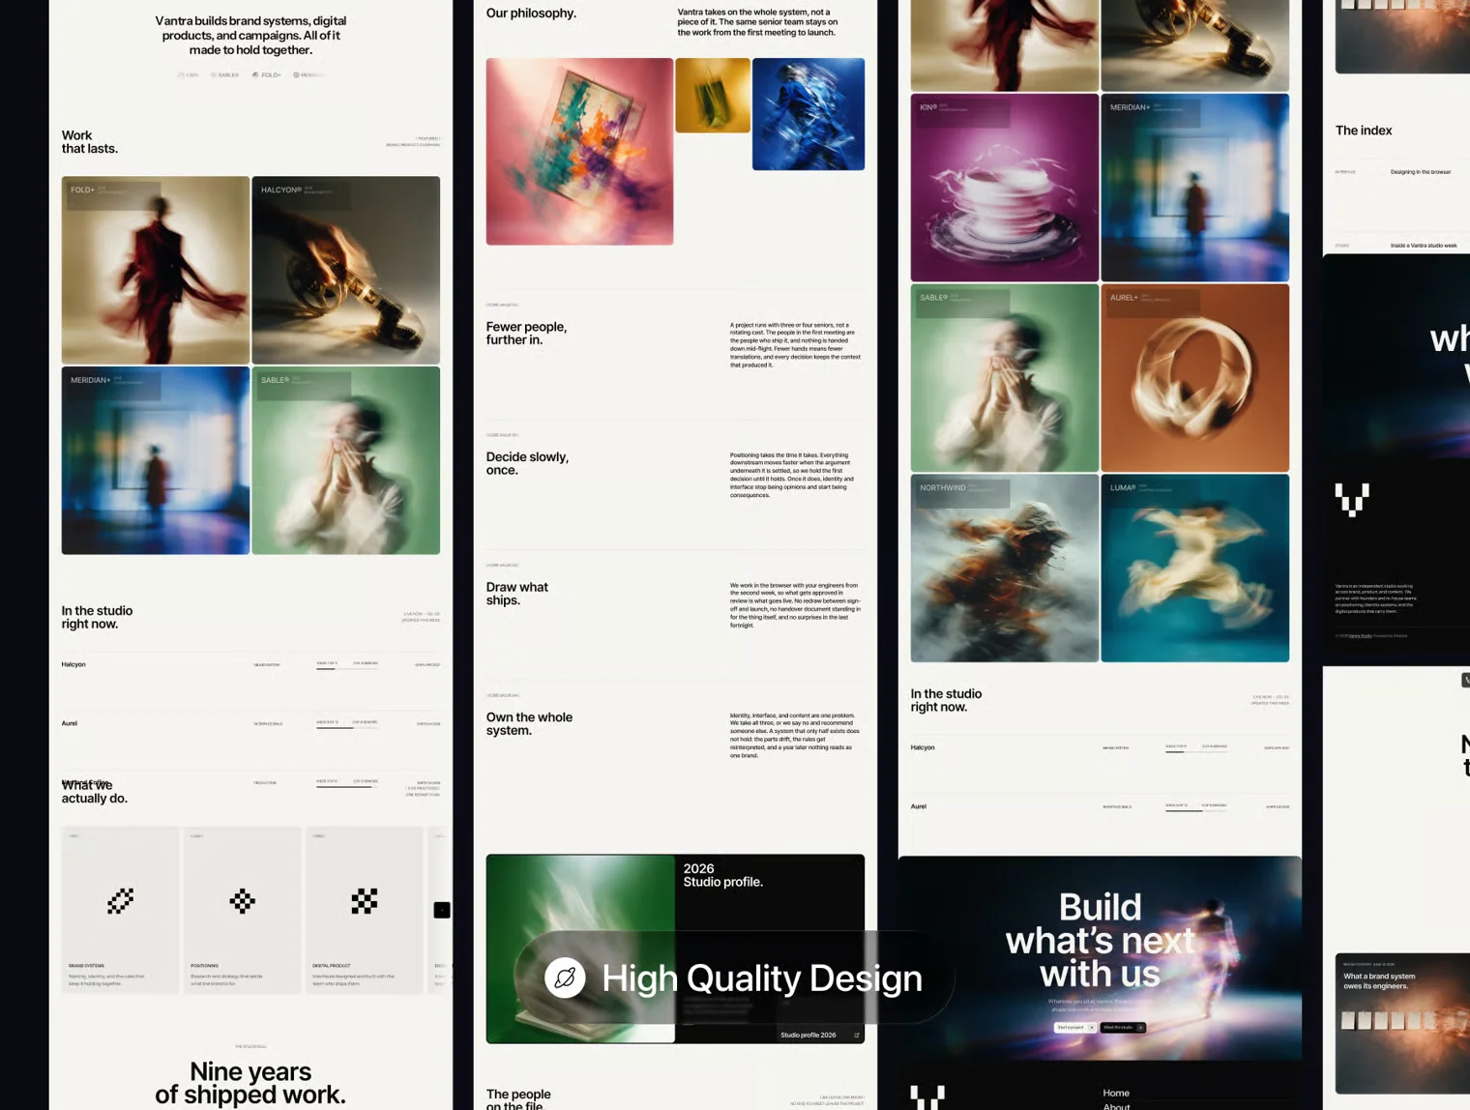Click the Positioning diamond pixel icon
The height and width of the screenshot is (1110, 1470).
pyautogui.click(x=243, y=901)
